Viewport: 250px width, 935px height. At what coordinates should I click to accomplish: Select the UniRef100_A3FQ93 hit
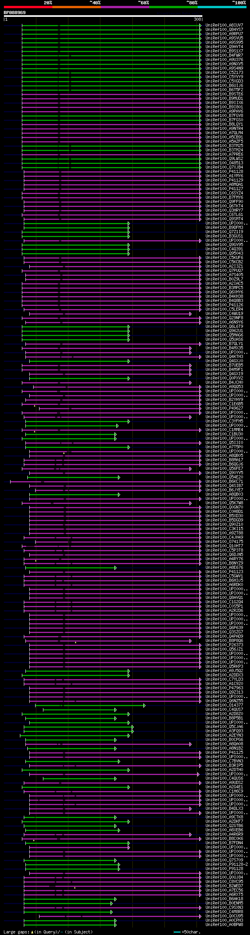[x=224, y=731]
